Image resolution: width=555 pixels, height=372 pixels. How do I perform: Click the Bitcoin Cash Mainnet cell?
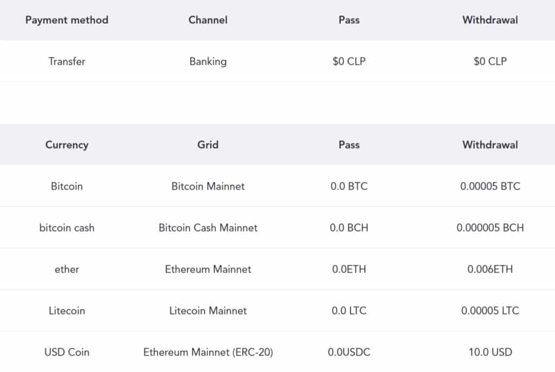click(x=208, y=227)
